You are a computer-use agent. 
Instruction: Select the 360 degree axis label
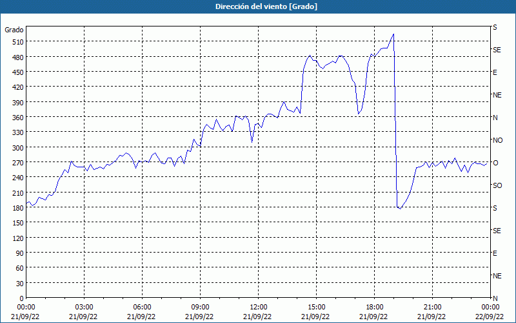18,118
